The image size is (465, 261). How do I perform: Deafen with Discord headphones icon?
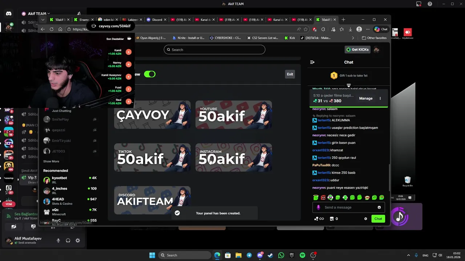pos(68,240)
